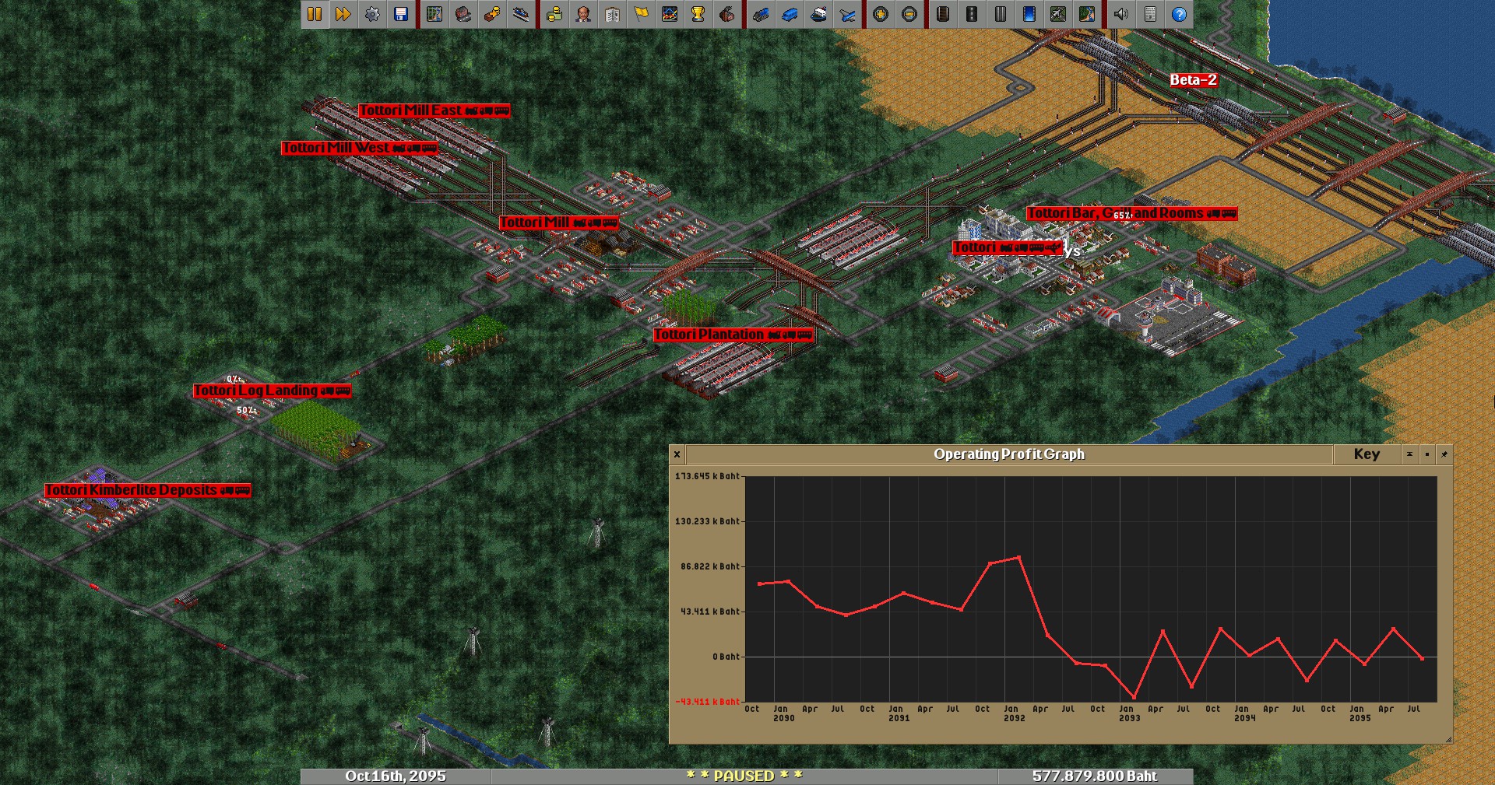
Task: Shade the Operating Profit Graph window
Action: 1409,454
